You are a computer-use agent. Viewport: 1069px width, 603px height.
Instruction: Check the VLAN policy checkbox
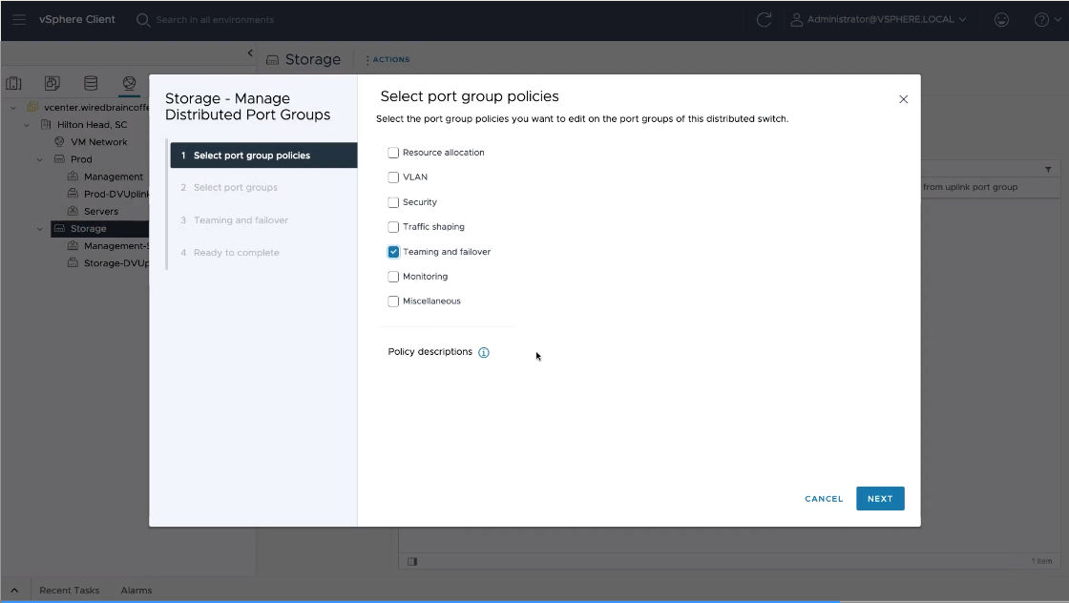tap(393, 177)
